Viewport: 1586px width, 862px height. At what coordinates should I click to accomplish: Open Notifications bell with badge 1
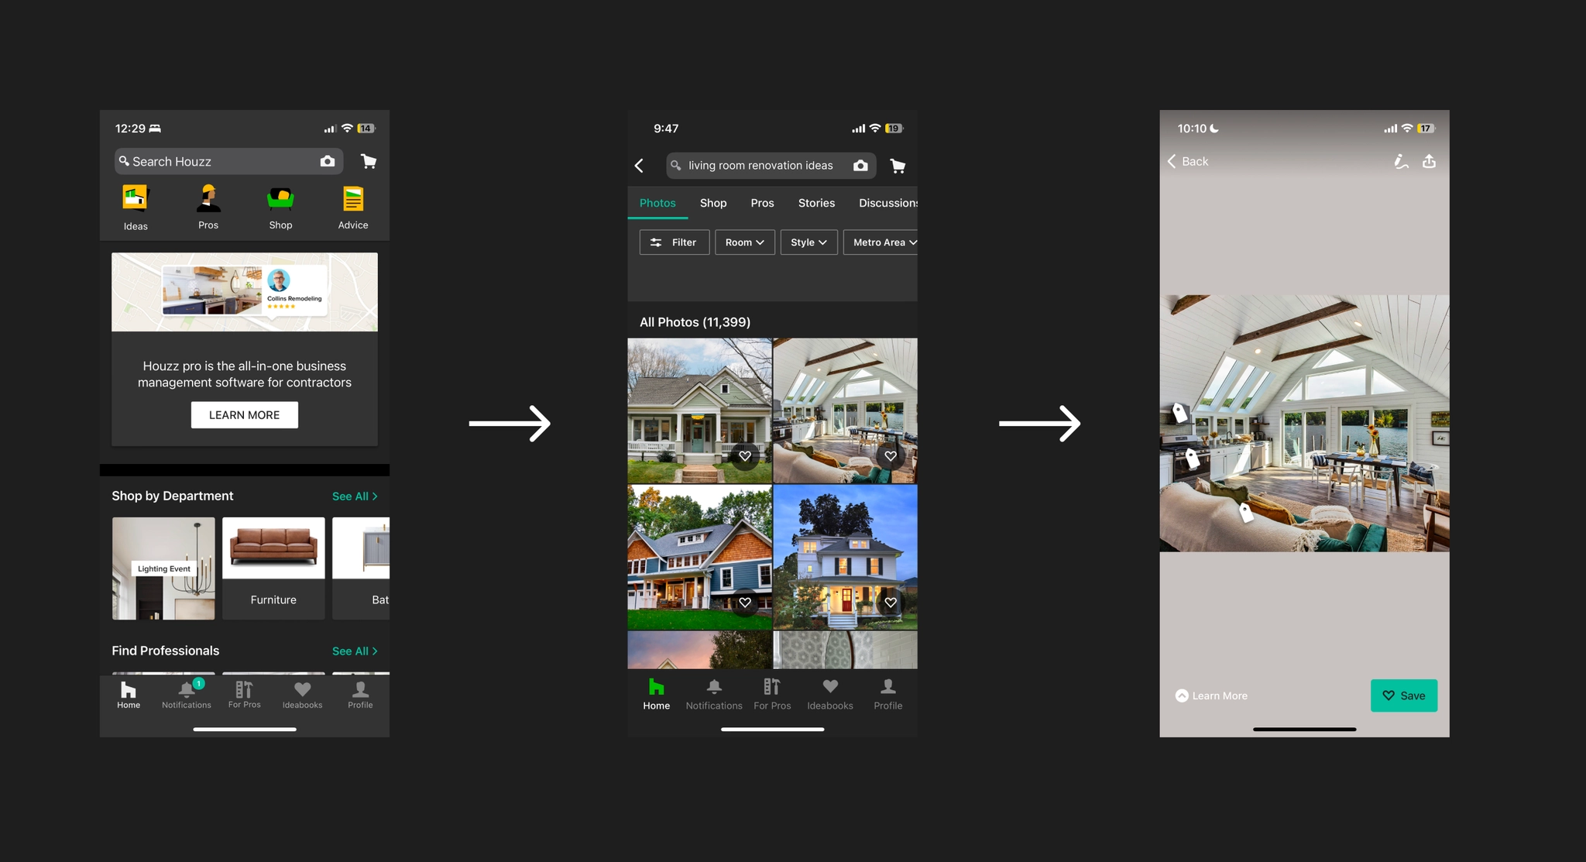187,690
